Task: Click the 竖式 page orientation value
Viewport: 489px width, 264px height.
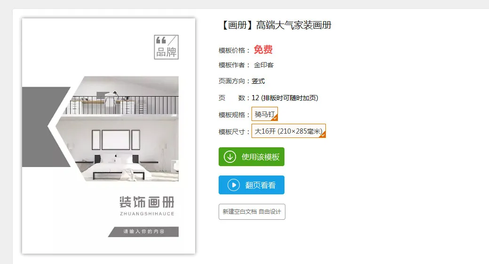Action: tap(258, 81)
